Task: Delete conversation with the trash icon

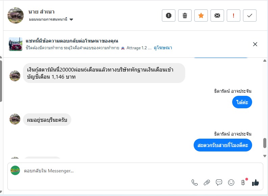Action: [x=185, y=16]
